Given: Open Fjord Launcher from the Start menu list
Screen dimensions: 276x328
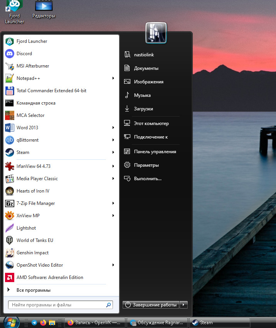Looking at the screenshot, I should point(61,41).
